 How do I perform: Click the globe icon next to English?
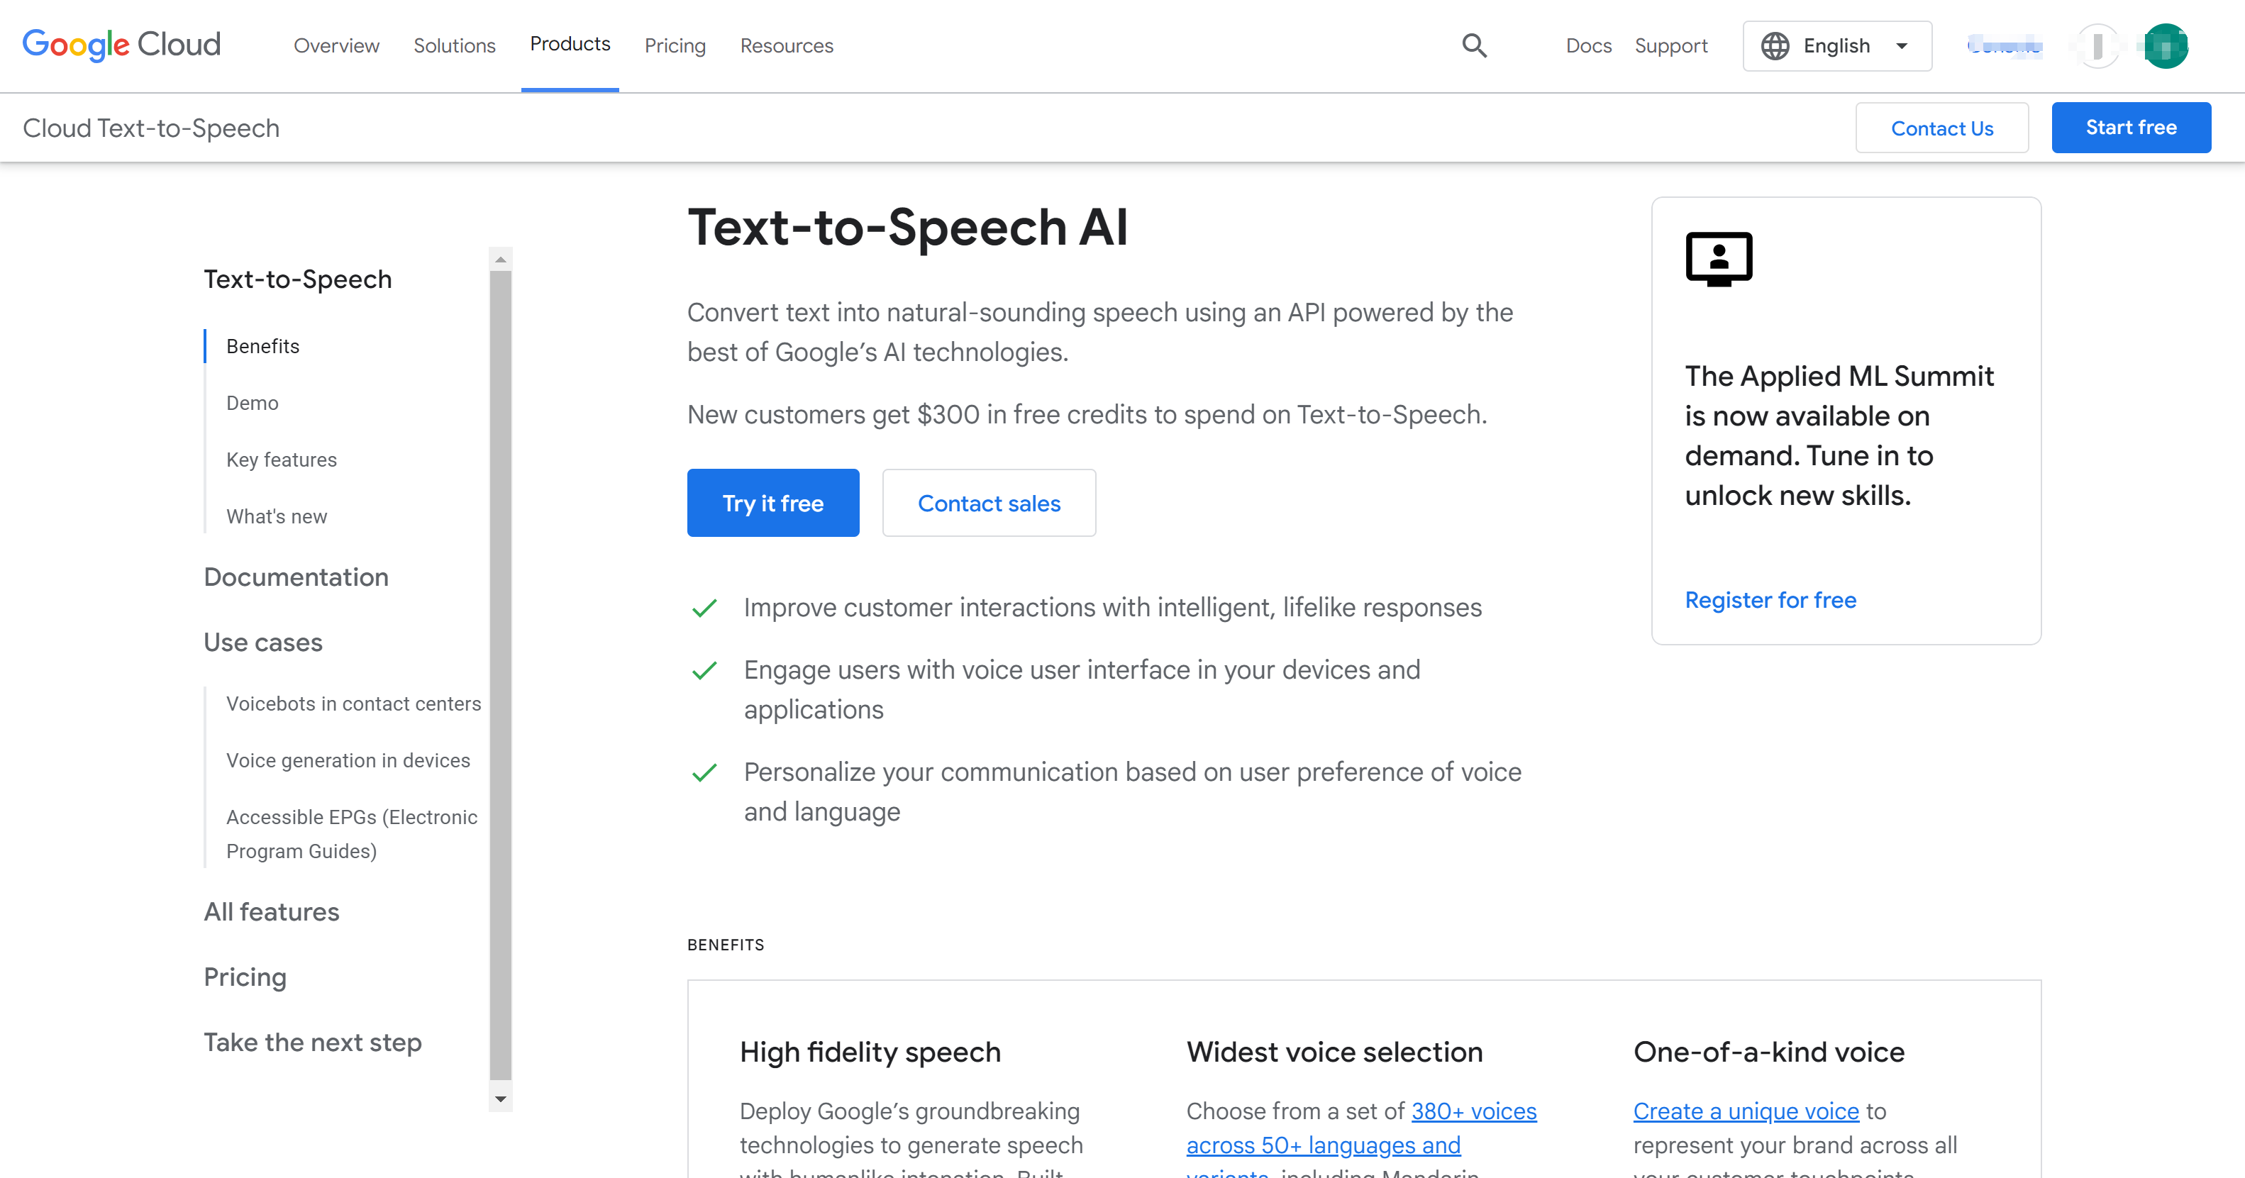tap(1778, 45)
